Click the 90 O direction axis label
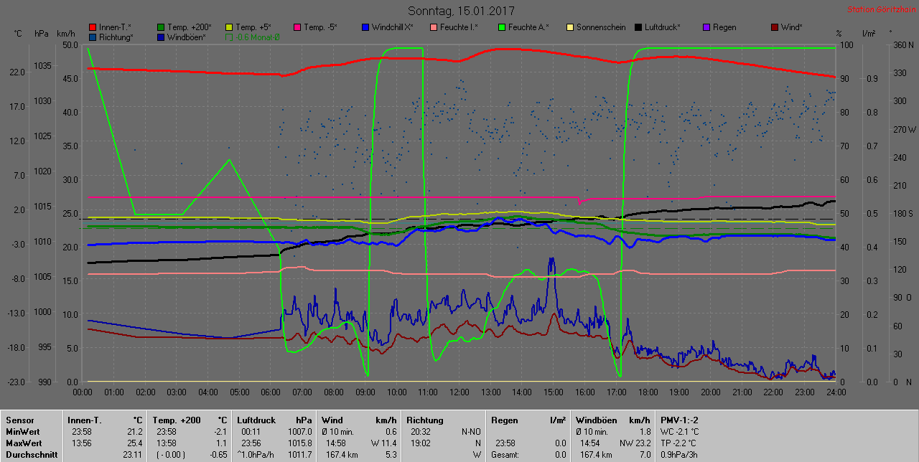 pos(902,297)
